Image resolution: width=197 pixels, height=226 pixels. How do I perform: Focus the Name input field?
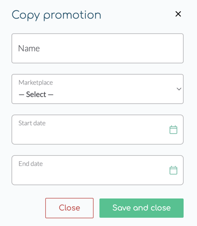pyautogui.click(x=98, y=48)
